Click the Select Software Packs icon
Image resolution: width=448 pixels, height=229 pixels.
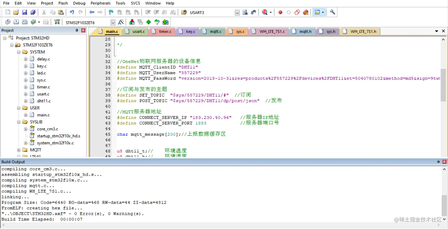point(157,22)
